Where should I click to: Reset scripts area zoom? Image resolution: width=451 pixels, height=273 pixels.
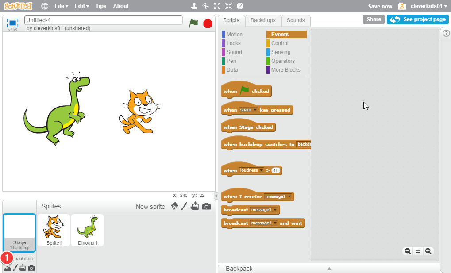tap(418, 251)
